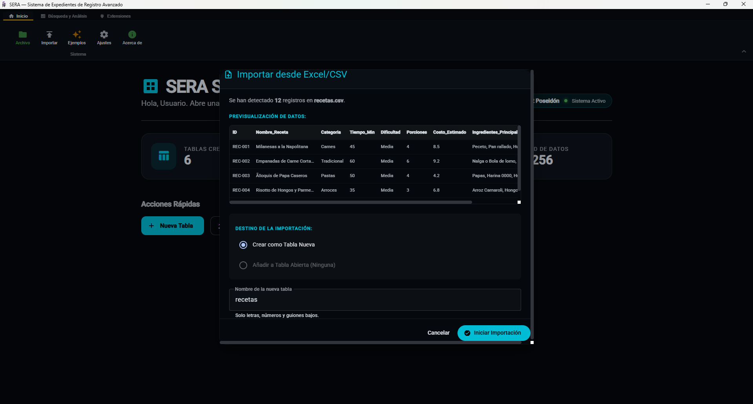Select Ñoquis de Papa Caseros cell
The height and width of the screenshot is (404, 753).
(281, 176)
